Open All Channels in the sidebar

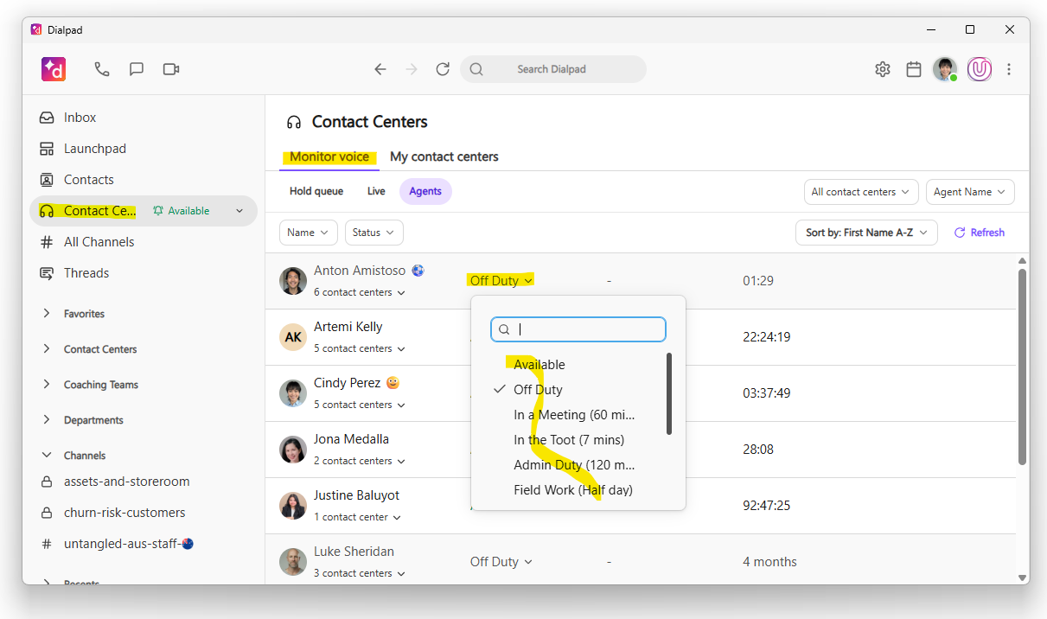click(x=99, y=242)
